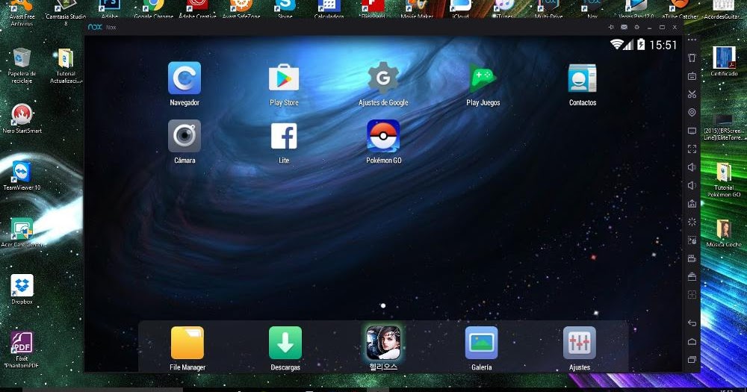
Task: Click the Nox add APK file icon
Action: click(692, 204)
